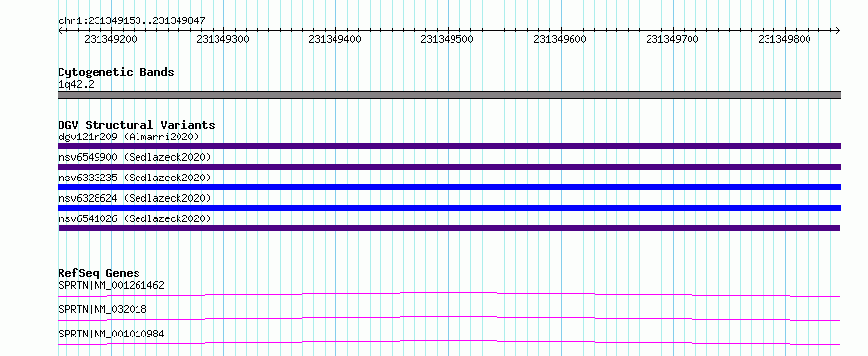
Task: Click the dgv121n209 (Almarri2020) label
Action: click(129, 137)
